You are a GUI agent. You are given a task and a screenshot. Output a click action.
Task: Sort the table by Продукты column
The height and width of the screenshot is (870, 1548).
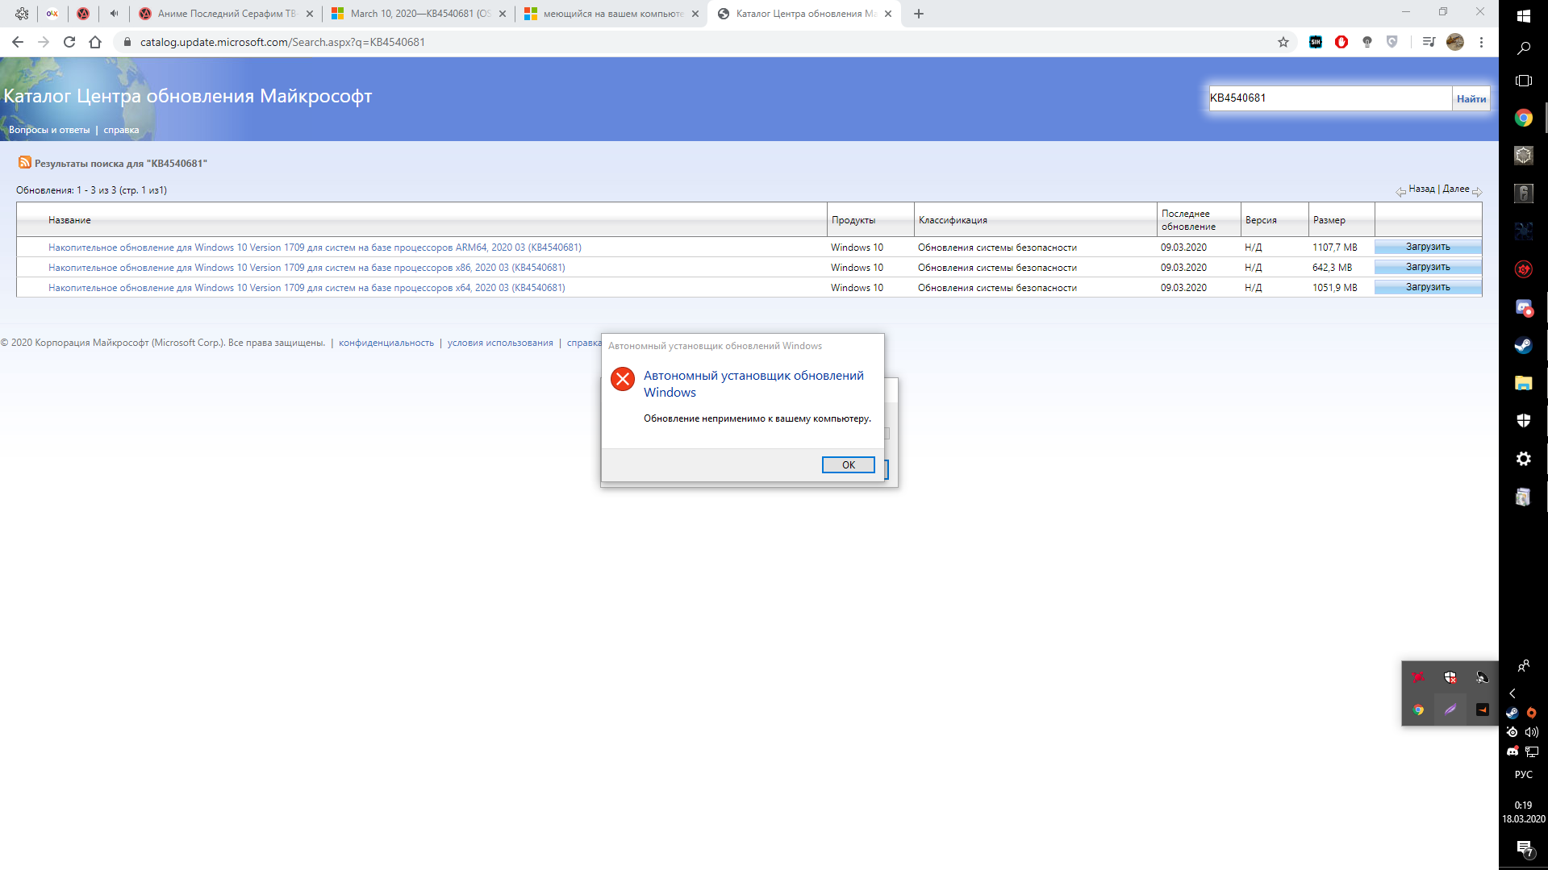coord(853,220)
